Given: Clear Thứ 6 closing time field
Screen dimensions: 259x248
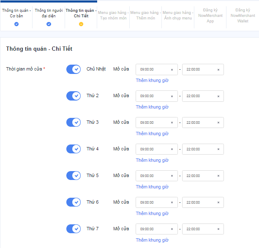Looking at the screenshot, I should [x=218, y=202].
